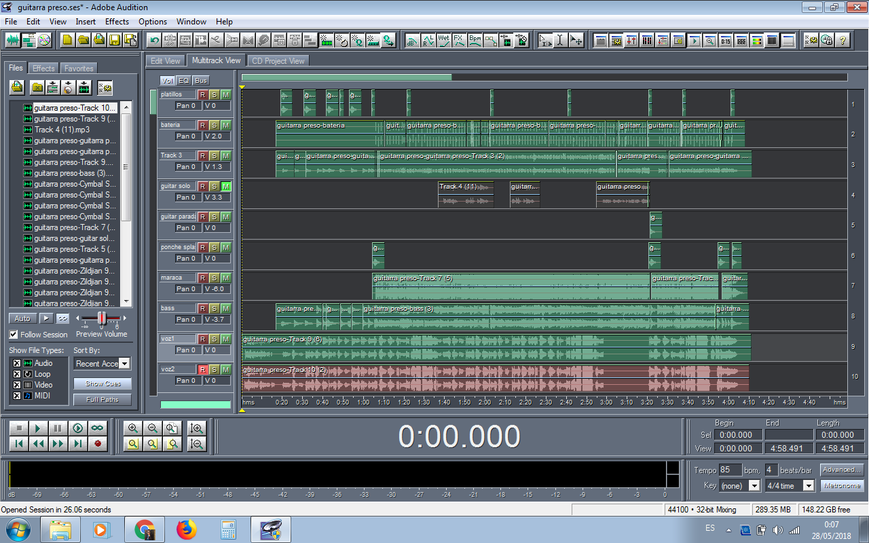Viewport: 869px width, 543px height.
Task: Click the help question mark icon
Action: pos(843,40)
